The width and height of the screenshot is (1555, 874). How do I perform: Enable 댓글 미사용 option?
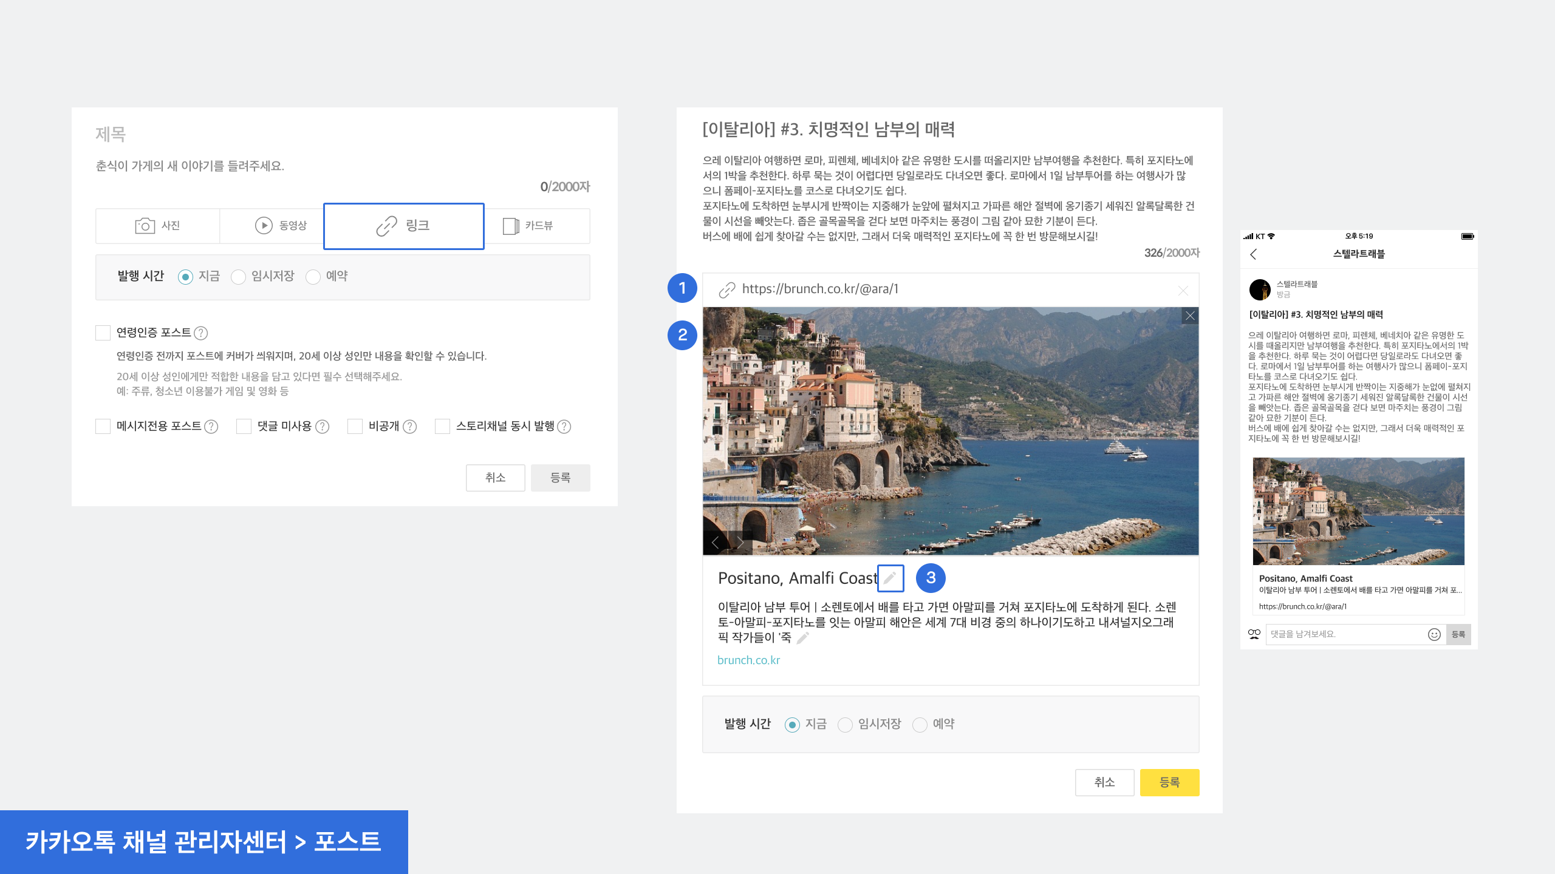[244, 427]
